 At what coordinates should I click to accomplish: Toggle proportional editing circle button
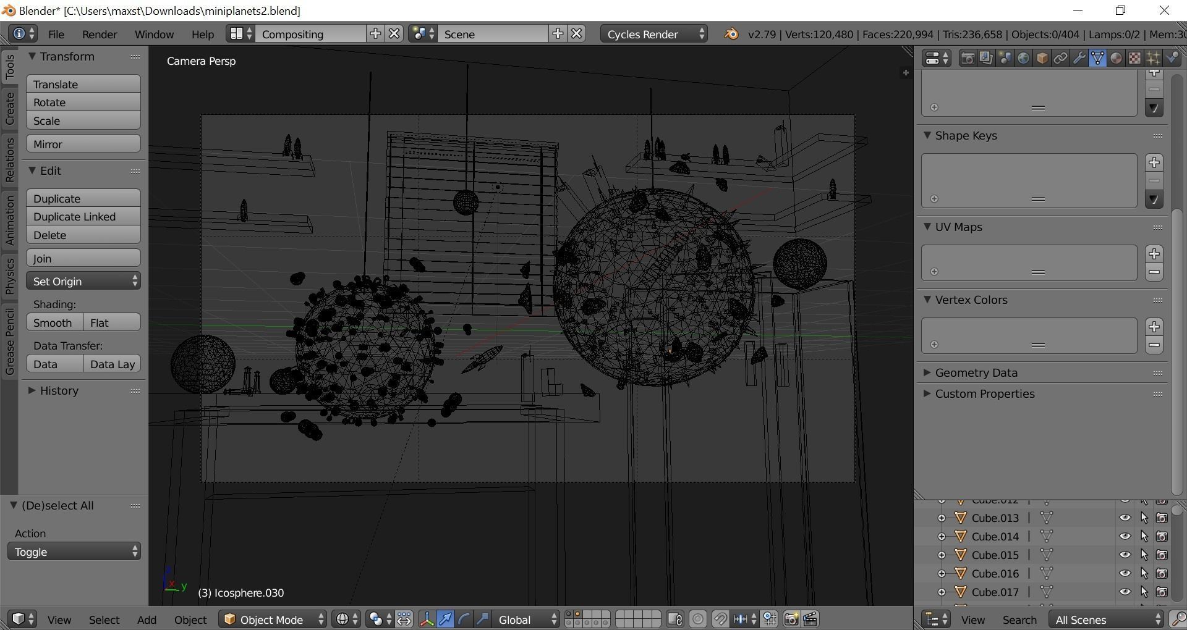tap(697, 619)
